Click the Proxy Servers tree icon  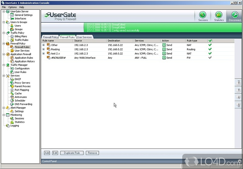click(12, 83)
